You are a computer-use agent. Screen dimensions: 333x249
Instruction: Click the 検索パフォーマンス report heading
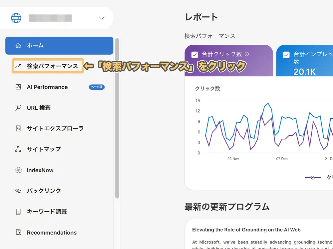pos(210,36)
